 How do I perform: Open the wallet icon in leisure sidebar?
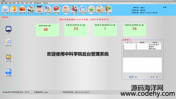pos(9,58)
